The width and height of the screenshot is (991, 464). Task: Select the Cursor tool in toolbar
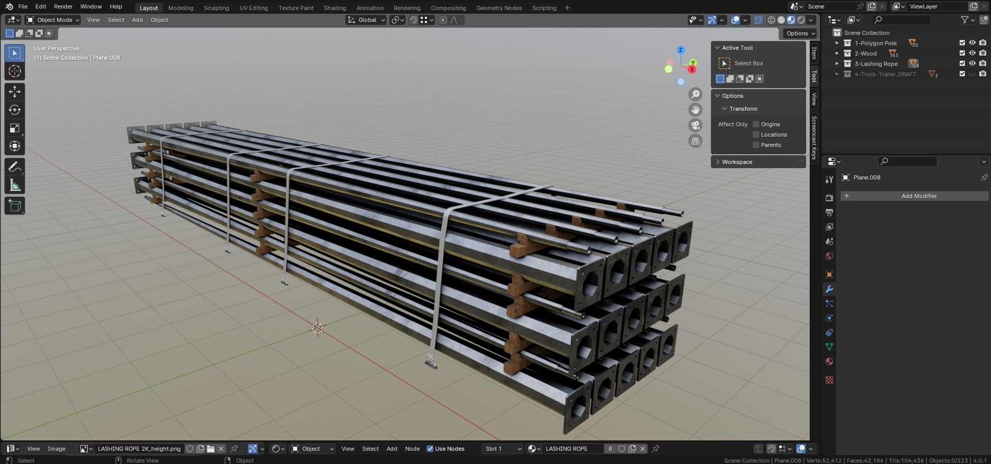click(14, 71)
